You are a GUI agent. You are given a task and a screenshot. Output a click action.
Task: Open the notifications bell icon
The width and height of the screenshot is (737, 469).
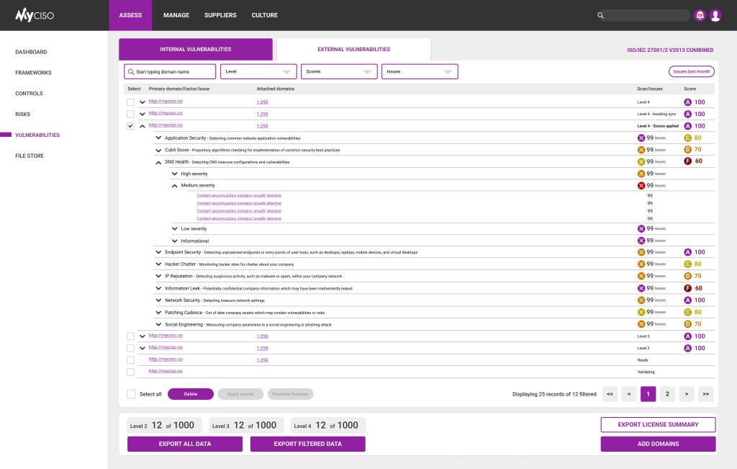[700, 15]
